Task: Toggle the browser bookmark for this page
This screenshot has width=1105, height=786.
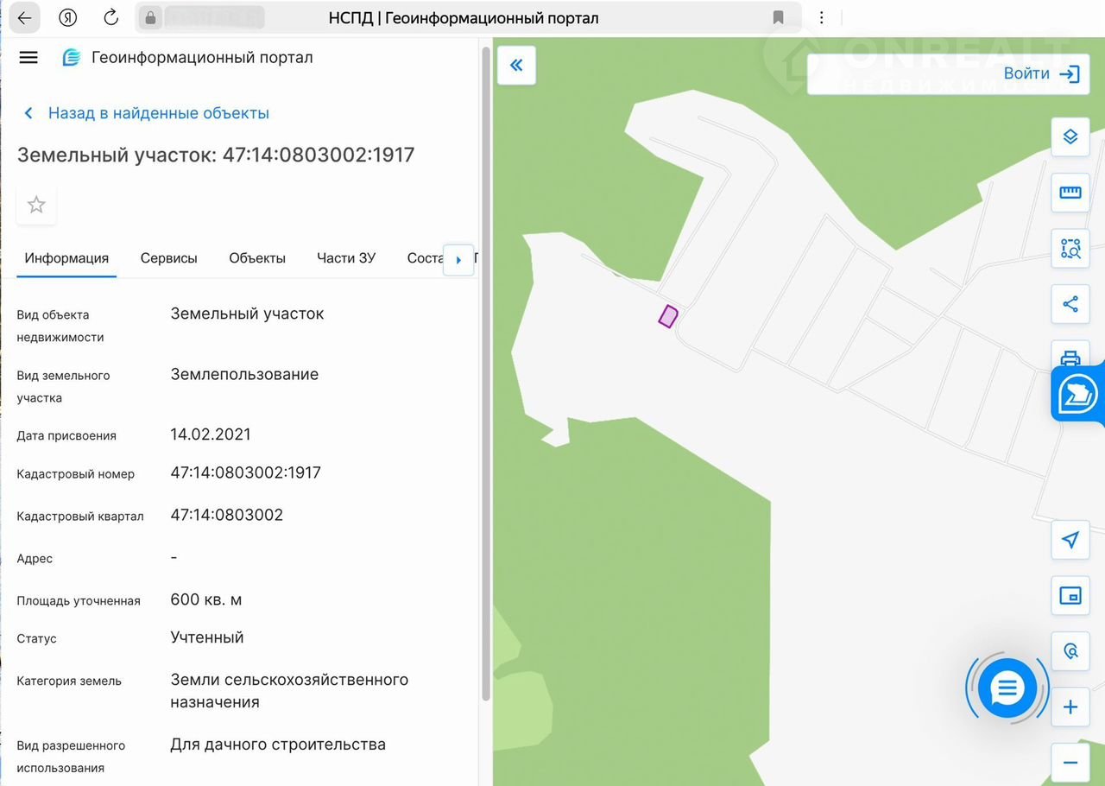Action: click(x=778, y=18)
